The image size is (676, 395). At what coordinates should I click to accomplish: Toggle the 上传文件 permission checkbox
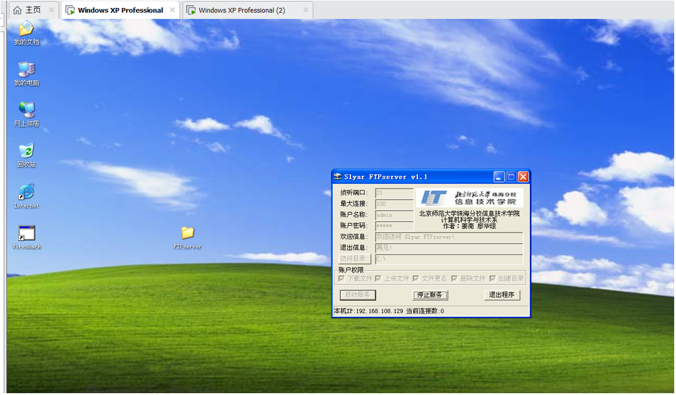pyautogui.click(x=378, y=279)
